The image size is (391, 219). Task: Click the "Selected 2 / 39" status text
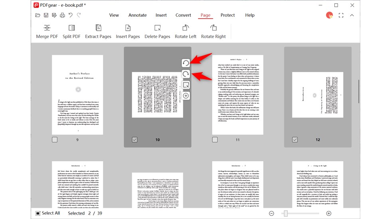[x=85, y=213]
